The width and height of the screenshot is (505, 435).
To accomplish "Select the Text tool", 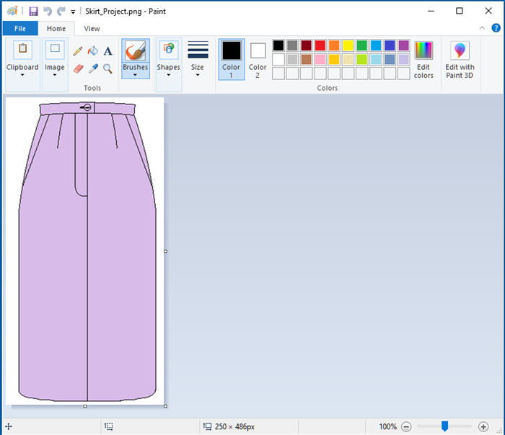I will click(x=107, y=51).
